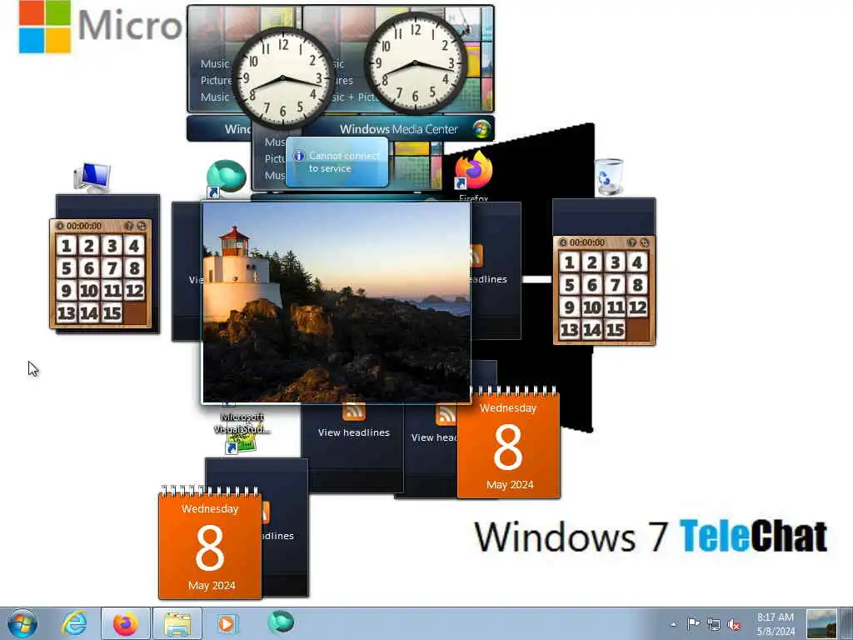Launch Windows Media Player from the taskbar
This screenshot has height=640, width=853.
(x=227, y=623)
